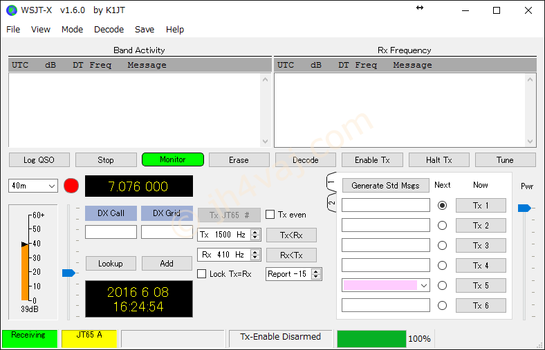Toggle the green Monitor button
This screenshot has height=350, width=545.
tap(173, 159)
